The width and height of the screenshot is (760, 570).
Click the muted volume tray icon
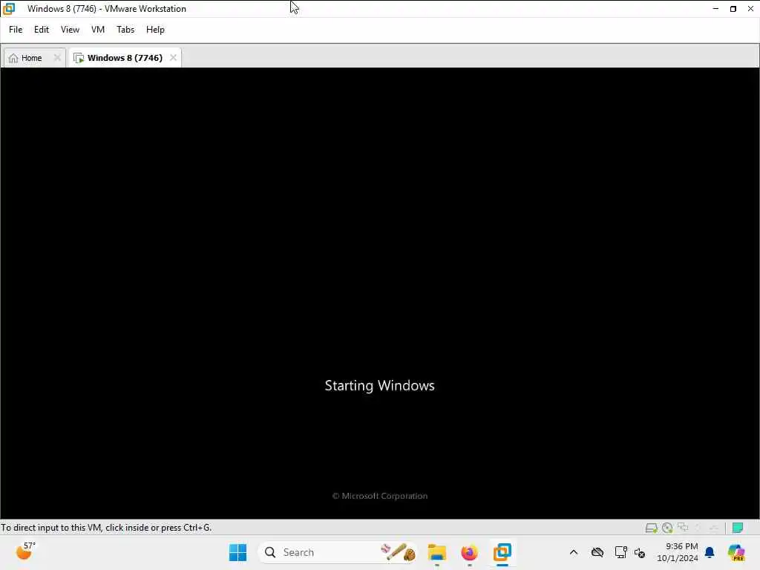point(640,553)
